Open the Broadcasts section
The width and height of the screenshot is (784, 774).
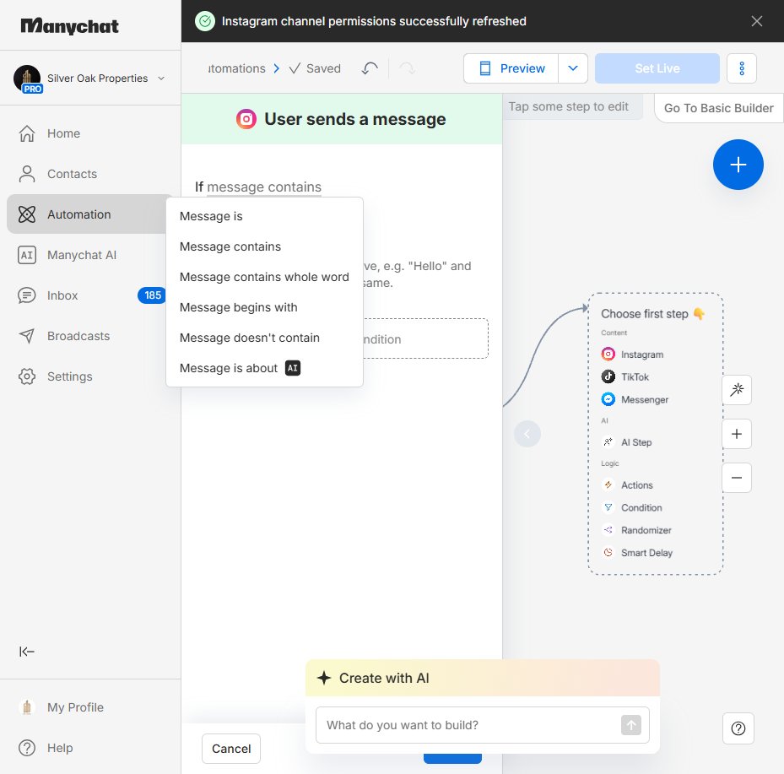(78, 336)
